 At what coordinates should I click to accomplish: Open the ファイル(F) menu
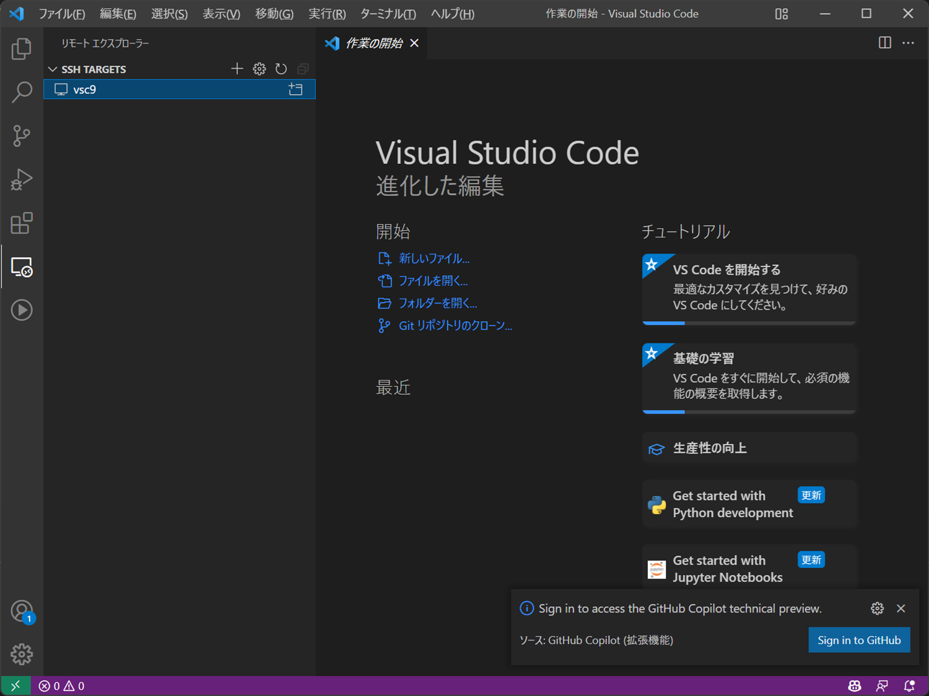(61, 14)
